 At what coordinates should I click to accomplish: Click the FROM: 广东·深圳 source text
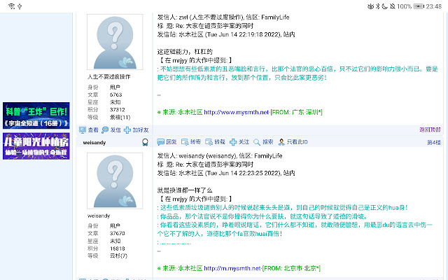[296, 112]
